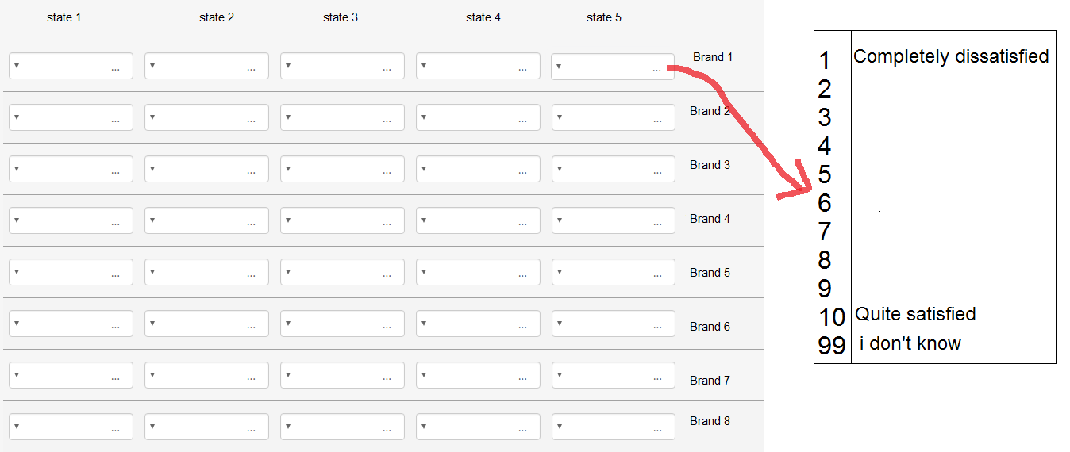1070x452 pixels.
Task: Open Brand 5 state 1 dropdown
Action: click(71, 273)
